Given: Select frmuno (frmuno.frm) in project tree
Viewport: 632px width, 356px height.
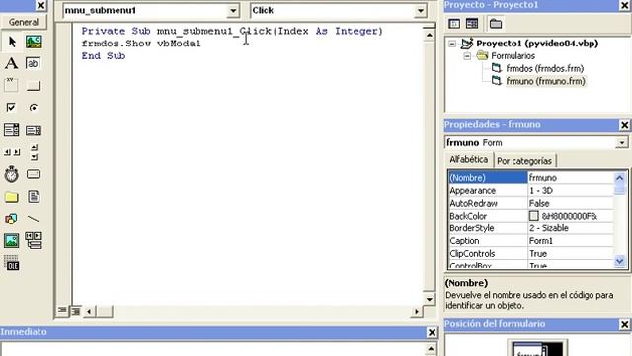Looking at the screenshot, I should click(545, 81).
